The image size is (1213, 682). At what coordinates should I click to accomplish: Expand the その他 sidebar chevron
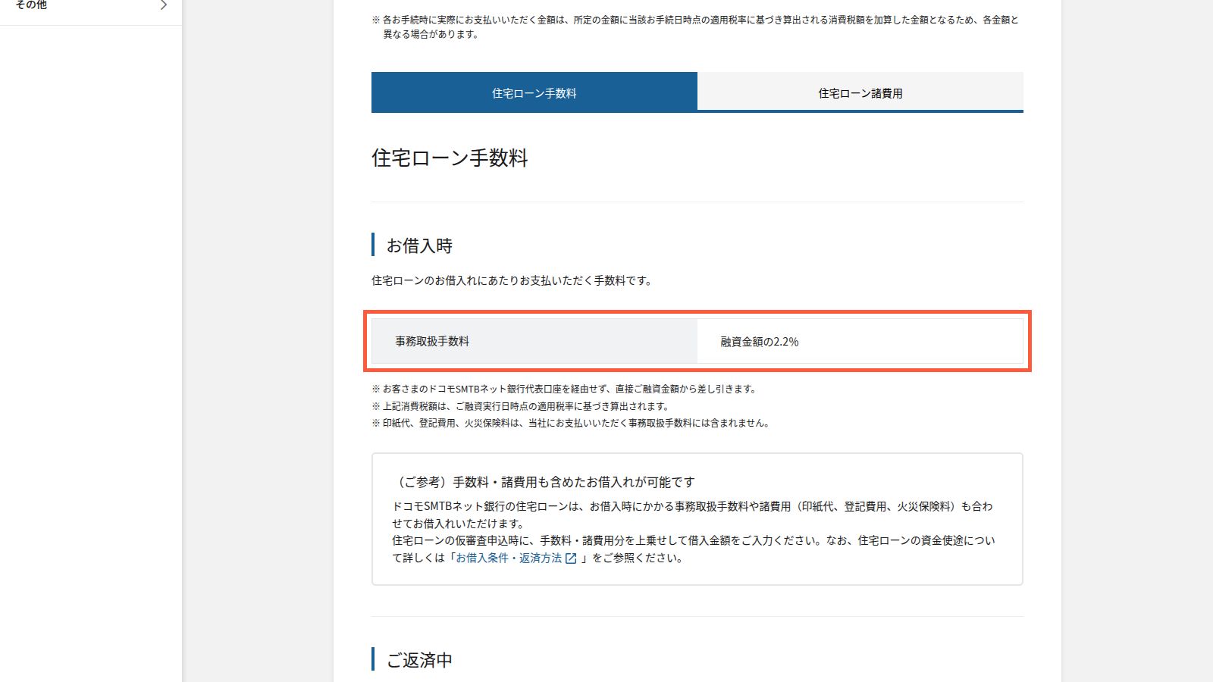point(163,5)
